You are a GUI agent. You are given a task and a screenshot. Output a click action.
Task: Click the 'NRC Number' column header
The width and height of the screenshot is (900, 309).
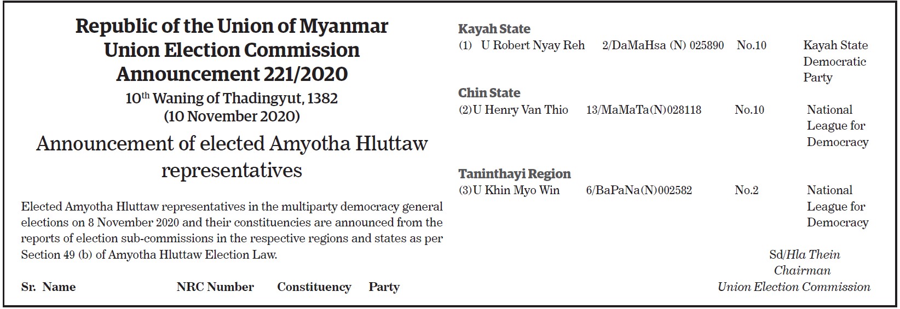click(x=215, y=287)
